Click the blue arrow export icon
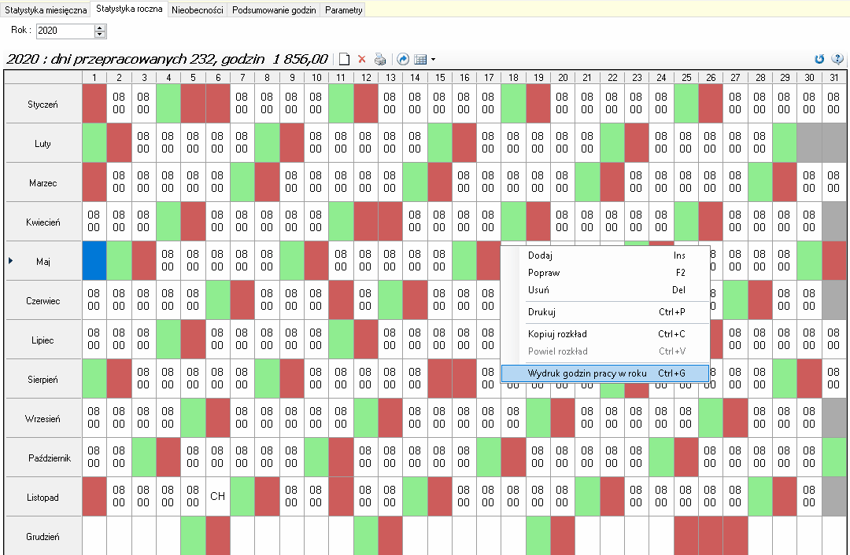850x555 pixels. (x=403, y=59)
